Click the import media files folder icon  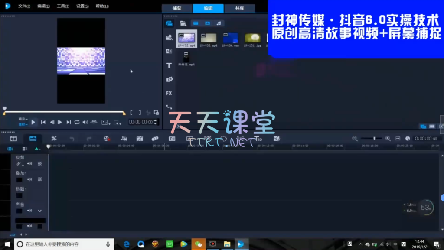[183, 23]
